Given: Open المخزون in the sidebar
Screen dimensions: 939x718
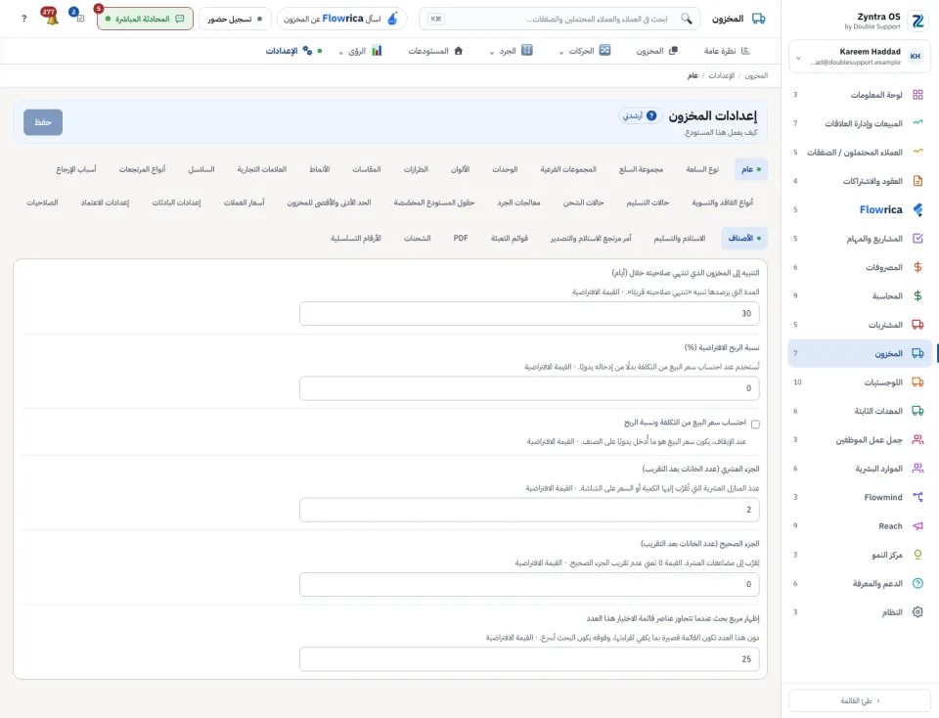Looking at the screenshot, I should click(860, 353).
